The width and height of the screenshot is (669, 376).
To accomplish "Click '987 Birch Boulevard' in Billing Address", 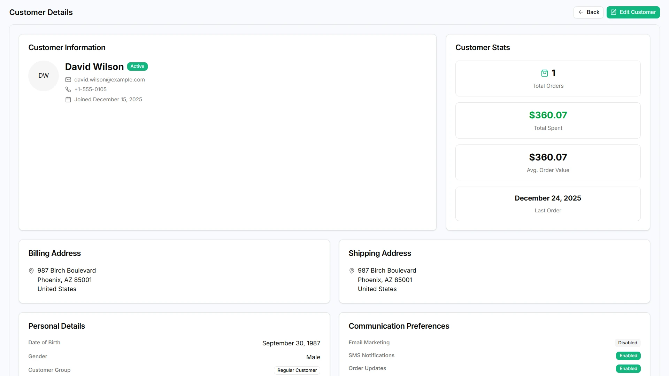I will click(x=67, y=271).
